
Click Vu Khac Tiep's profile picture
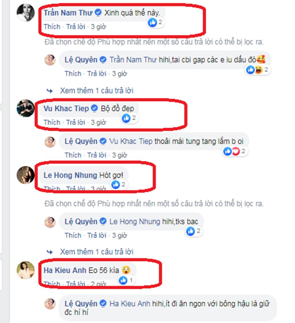(x=26, y=108)
